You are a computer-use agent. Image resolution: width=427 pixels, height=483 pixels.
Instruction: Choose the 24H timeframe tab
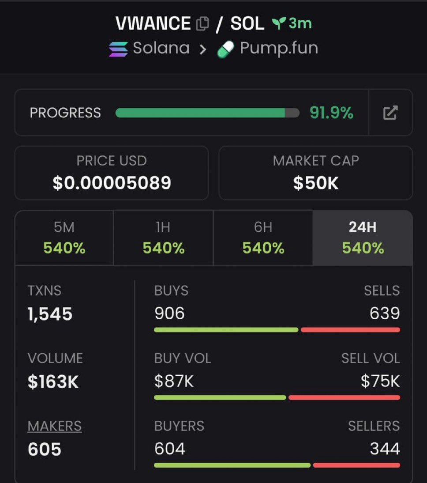[363, 238]
